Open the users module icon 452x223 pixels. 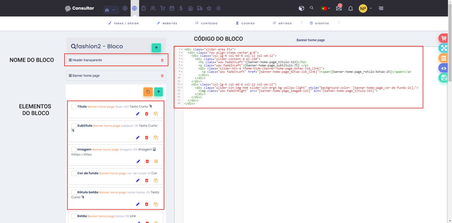pos(153,8)
